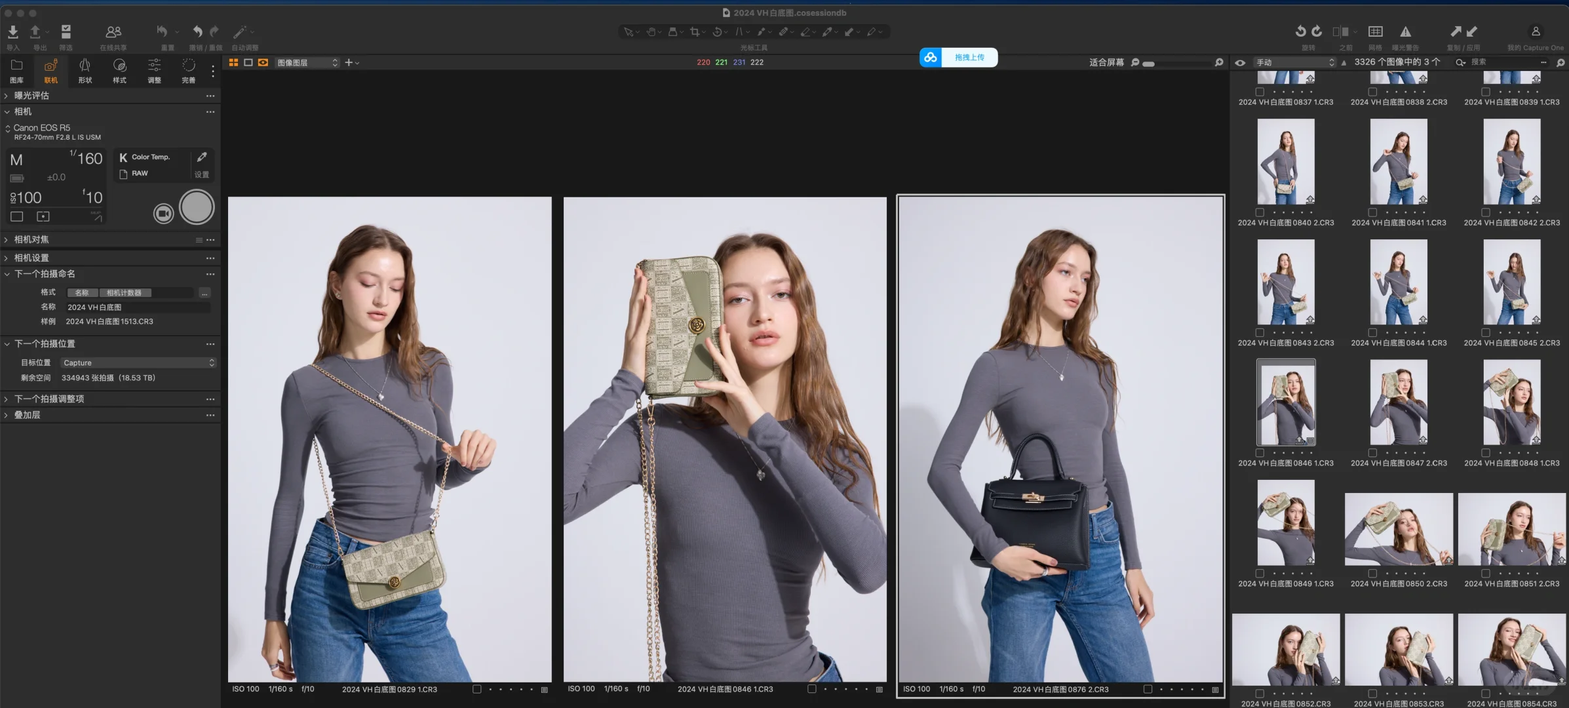Open 我的 Capture One account icon
Screen dimensions: 1569x708
tap(1536, 31)
